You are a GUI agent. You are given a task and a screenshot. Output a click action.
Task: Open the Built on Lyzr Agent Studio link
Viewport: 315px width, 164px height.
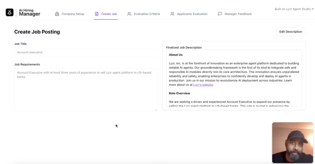click(292, 9)
